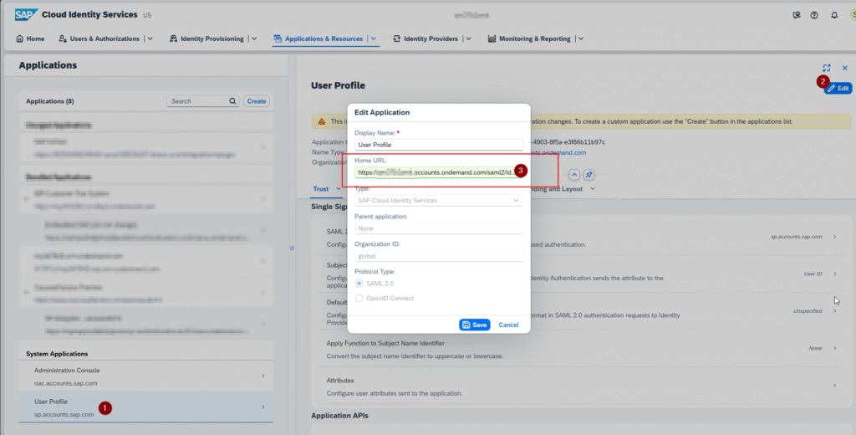
Task: Click the Application APIs section heading
Action: pyautogui.click(x=339, y=415)
